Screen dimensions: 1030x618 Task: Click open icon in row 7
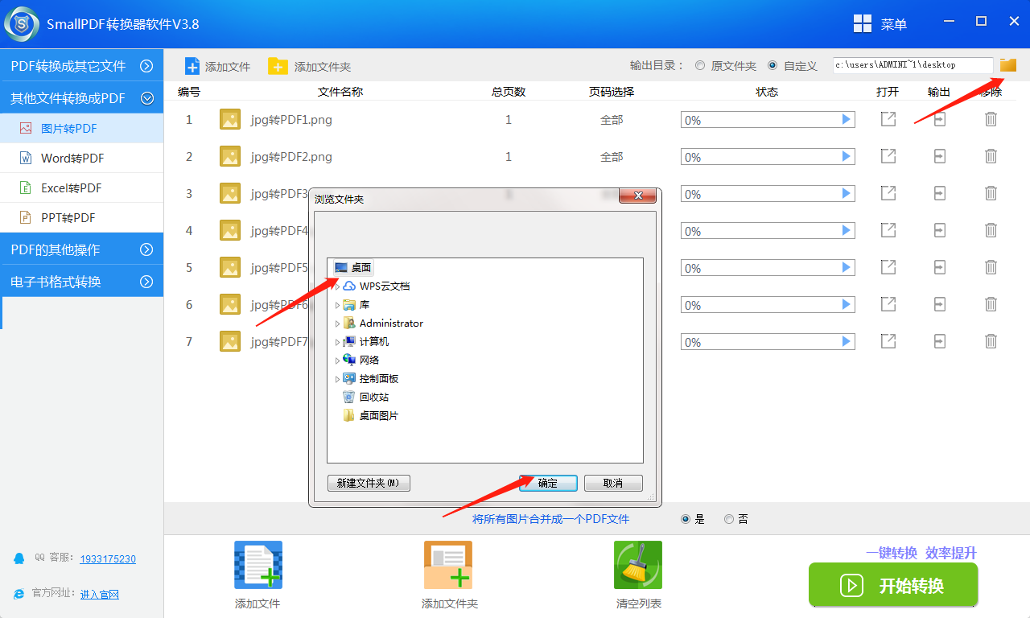pyautogui.click(x=888, y=341)
